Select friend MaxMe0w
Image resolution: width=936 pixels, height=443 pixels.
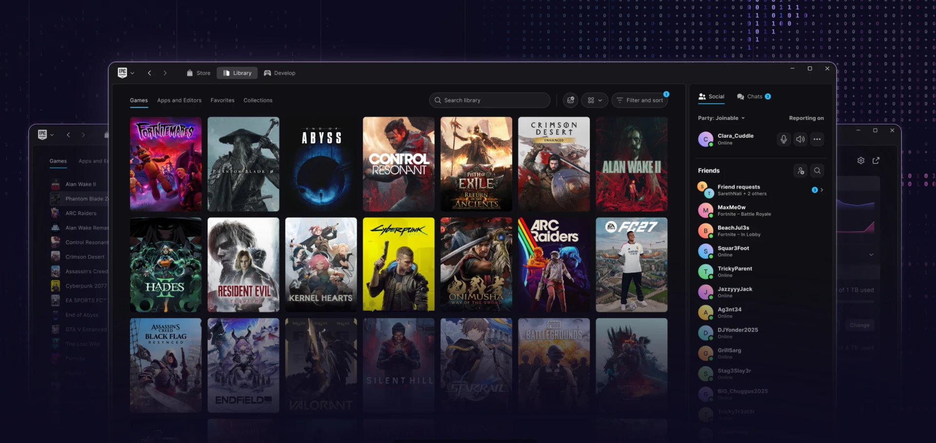tap(761, 210)
